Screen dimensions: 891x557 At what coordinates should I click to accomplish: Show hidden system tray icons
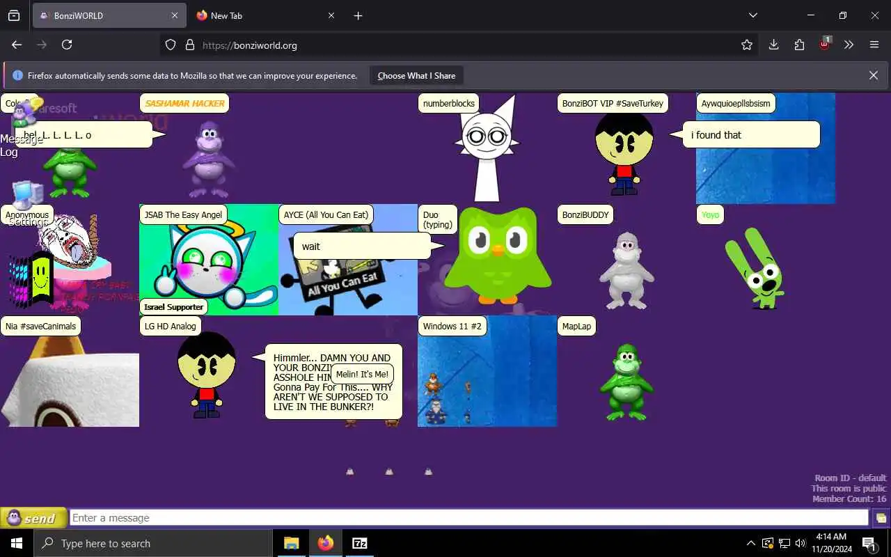pyautogui.click(x=750, y=543)
